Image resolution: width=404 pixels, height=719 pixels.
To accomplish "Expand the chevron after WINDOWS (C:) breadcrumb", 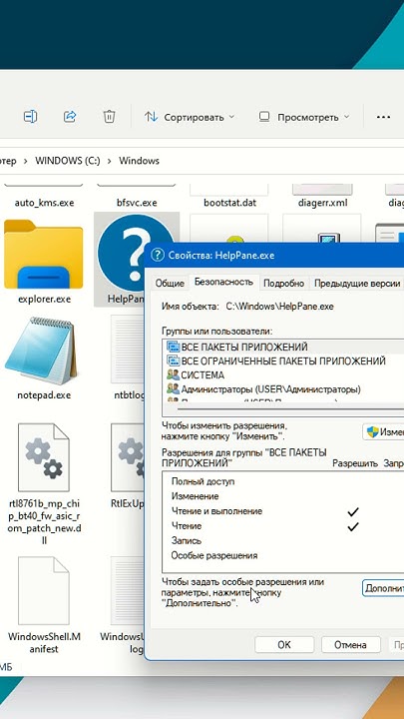I will point(110,161).
